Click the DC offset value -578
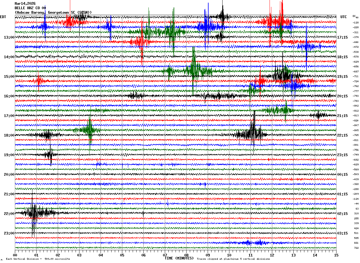Viewport: 360px width, 263px height. 356,57
